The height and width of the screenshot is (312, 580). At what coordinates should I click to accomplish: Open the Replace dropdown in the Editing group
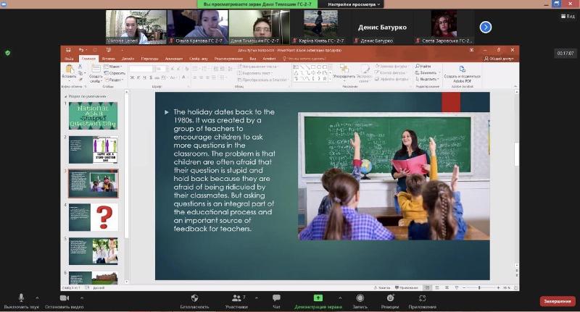coord(426,72)
